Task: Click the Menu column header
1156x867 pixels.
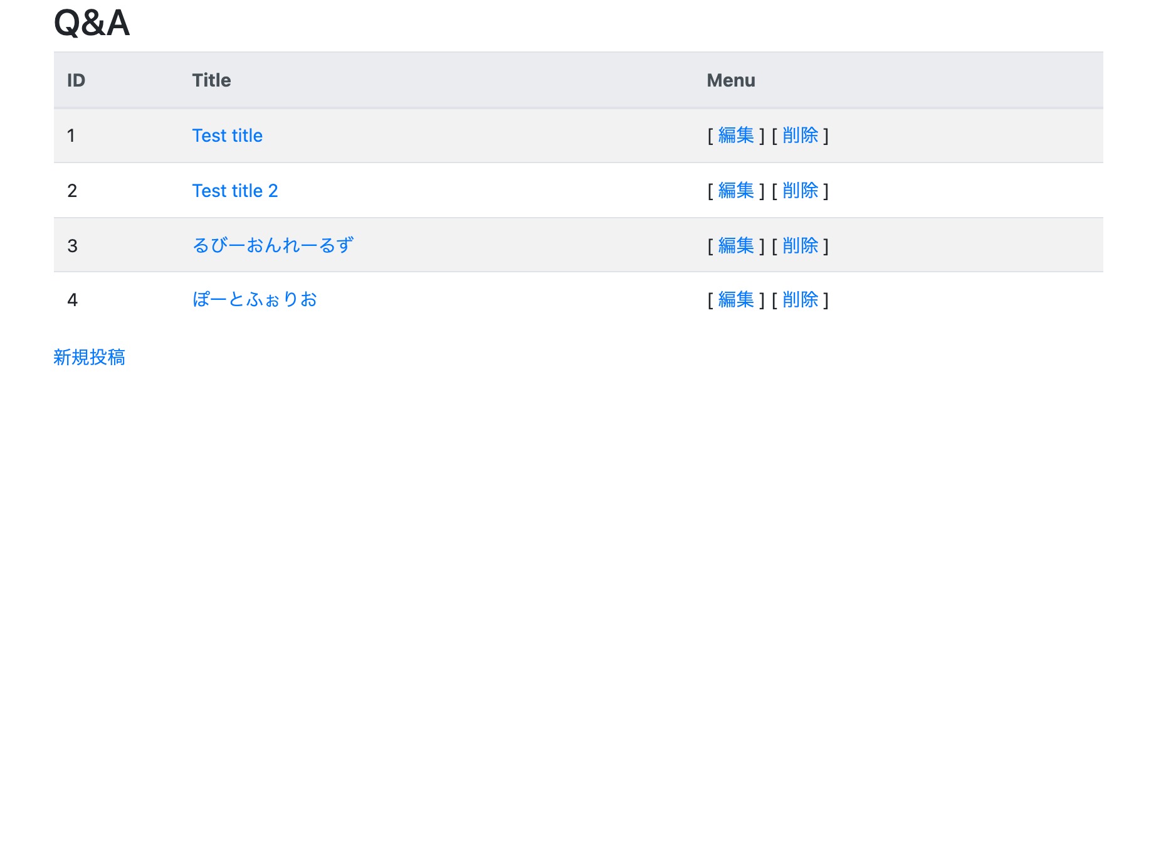Action: click(730, 80)
